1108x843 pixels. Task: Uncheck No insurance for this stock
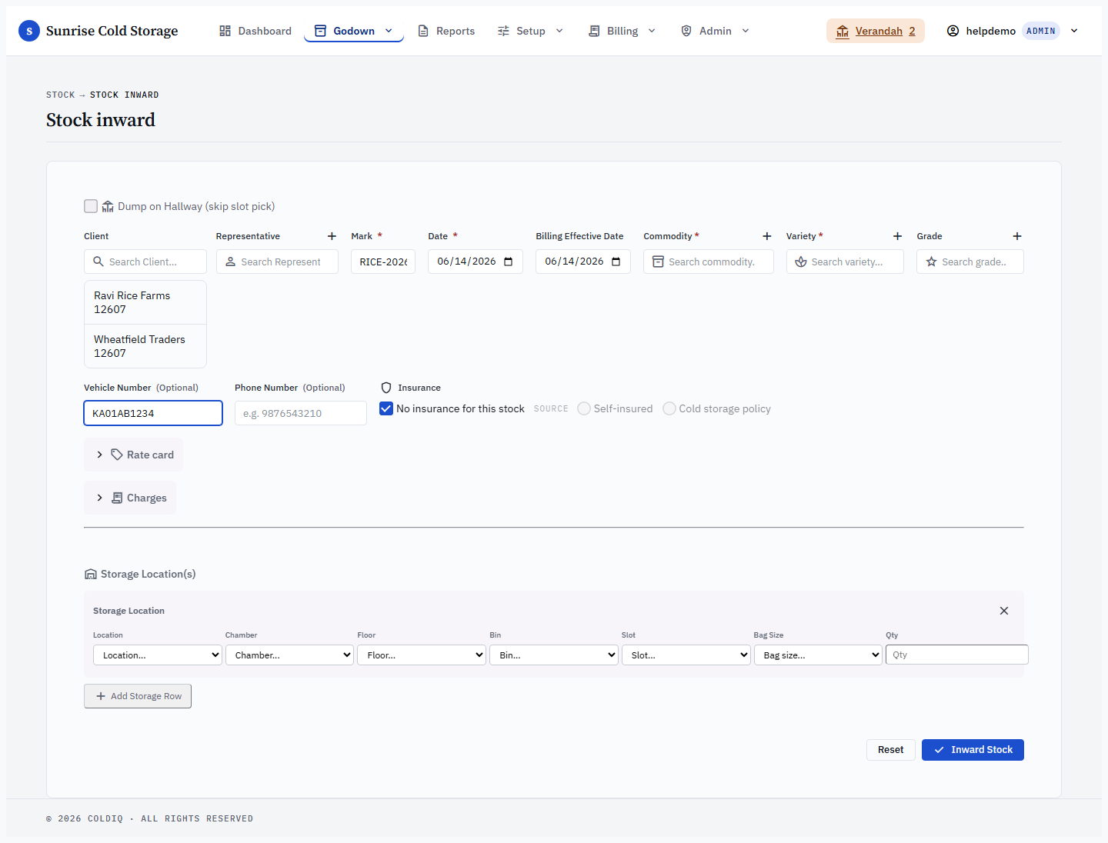pos(386,408)
